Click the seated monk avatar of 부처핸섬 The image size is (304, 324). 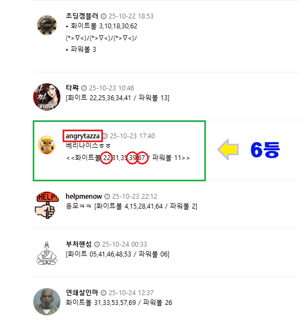tap(47, 253)
